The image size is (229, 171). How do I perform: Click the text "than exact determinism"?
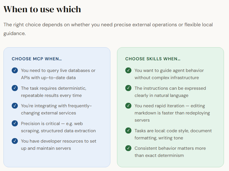tap(159, 155)
